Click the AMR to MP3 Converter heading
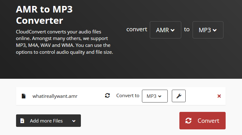Screen dimensions: 242x135 coord(44,15)
